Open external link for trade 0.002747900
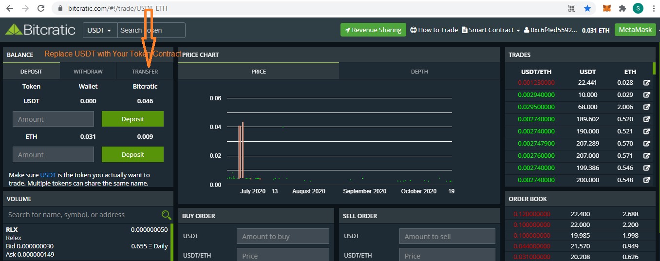660x261 pixels. pos(646,144)
